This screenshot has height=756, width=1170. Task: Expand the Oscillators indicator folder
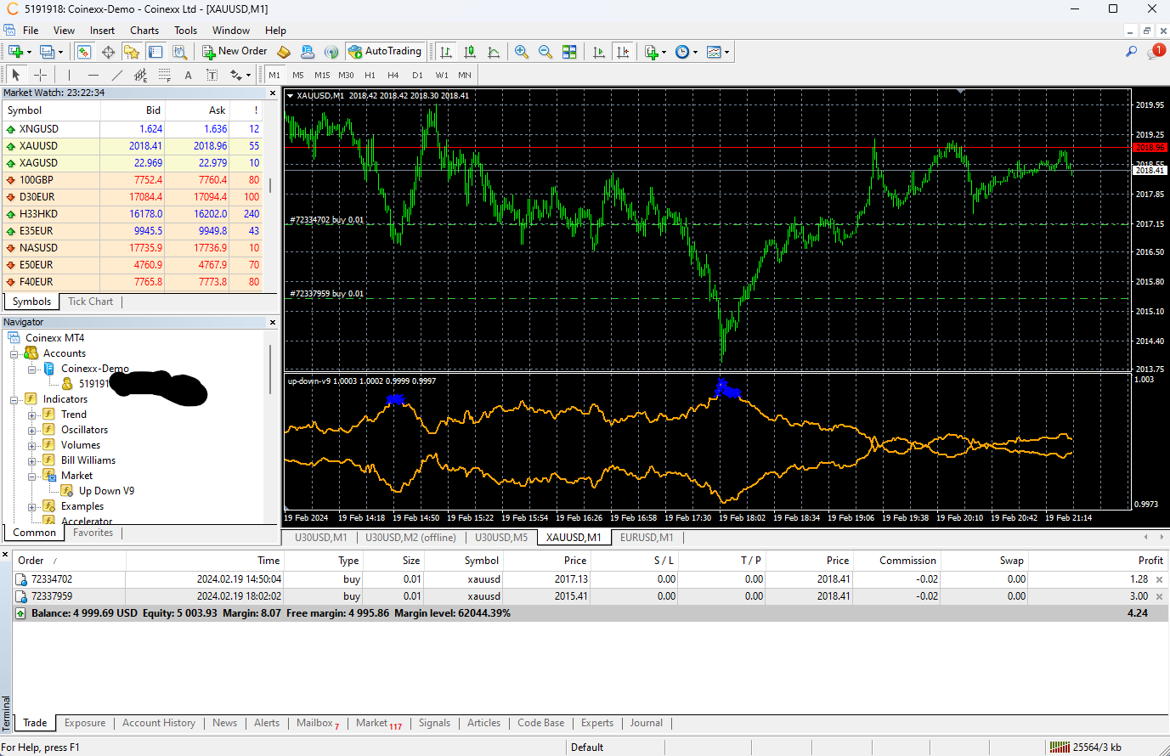pyautogui.click(x=32, y=431)
